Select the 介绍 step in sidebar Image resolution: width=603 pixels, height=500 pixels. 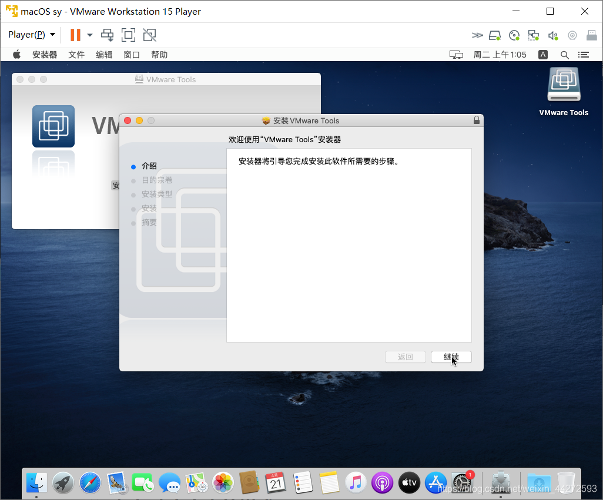click(149, 166)
